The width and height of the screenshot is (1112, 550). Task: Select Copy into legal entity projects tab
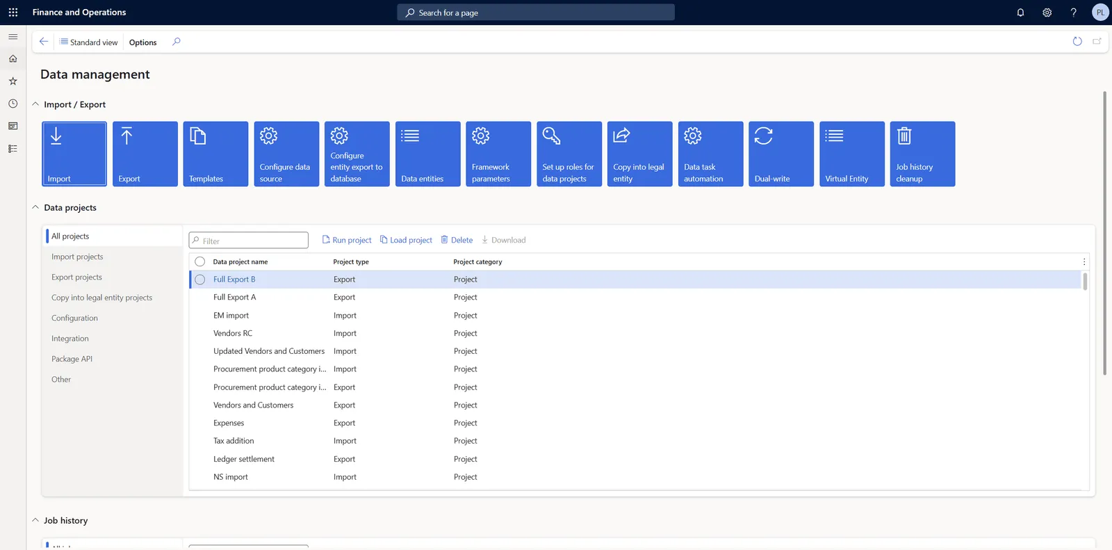(x=114, y=298)
